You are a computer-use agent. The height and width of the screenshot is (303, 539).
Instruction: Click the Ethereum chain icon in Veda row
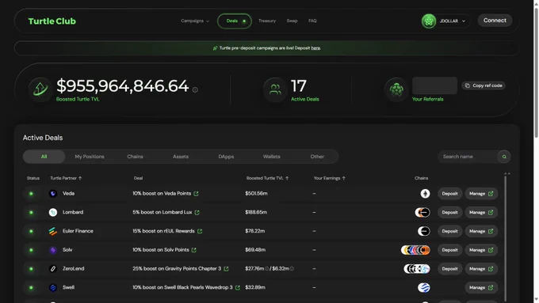(425, 194)
